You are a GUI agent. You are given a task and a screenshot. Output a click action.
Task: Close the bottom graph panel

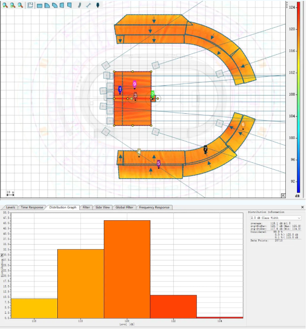click(x=302, y=207)
